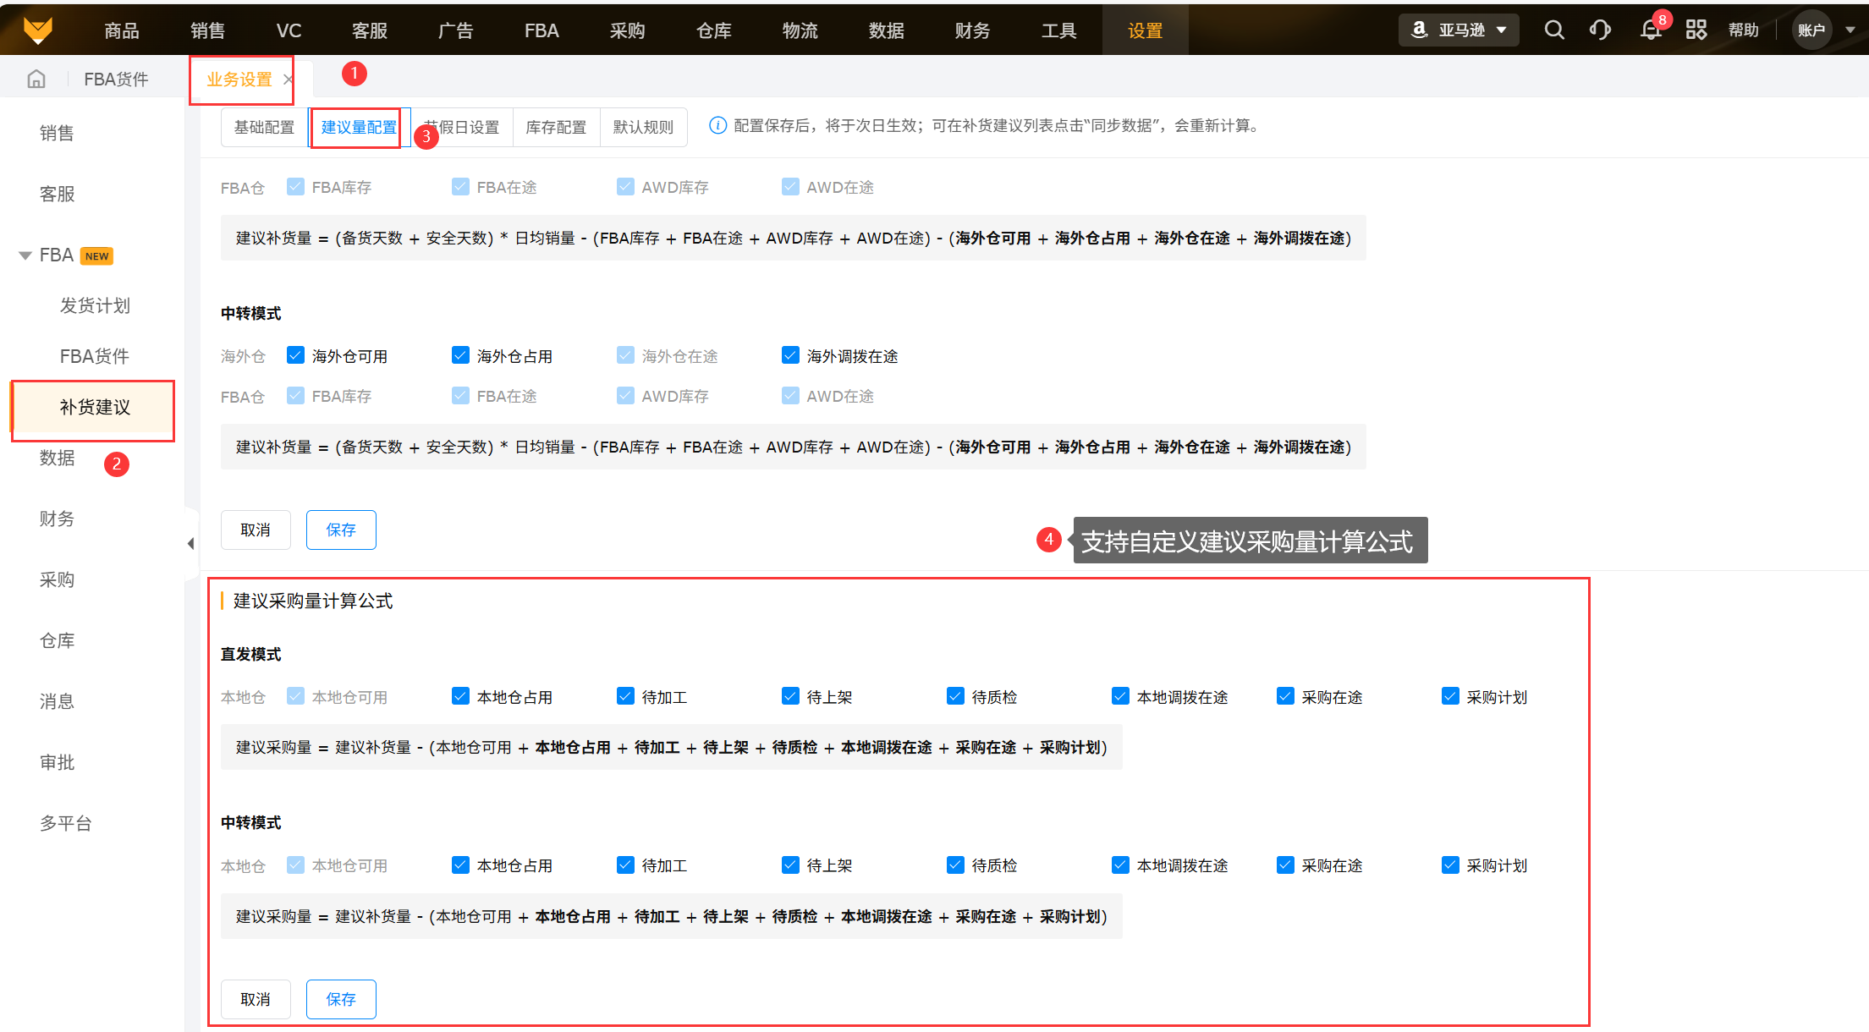The width and height of the screenshot is (1869, 1032).
Task: Click the orange logo icon
Action: pos(38,30)
